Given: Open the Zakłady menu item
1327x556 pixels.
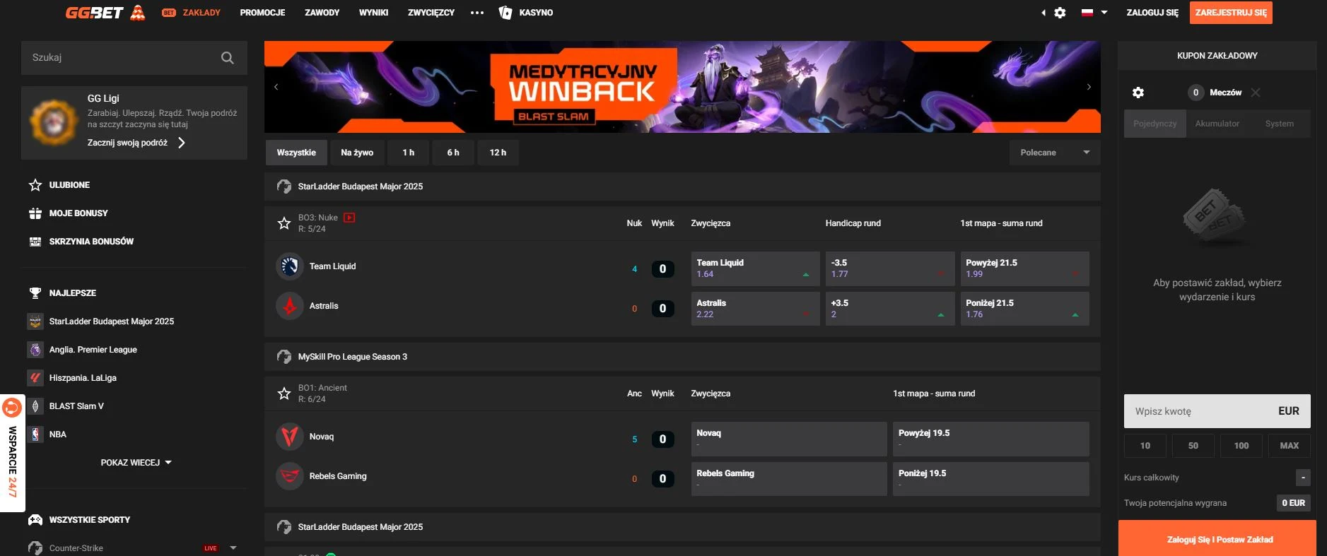Looking at the screenshot, I should 192,13.
